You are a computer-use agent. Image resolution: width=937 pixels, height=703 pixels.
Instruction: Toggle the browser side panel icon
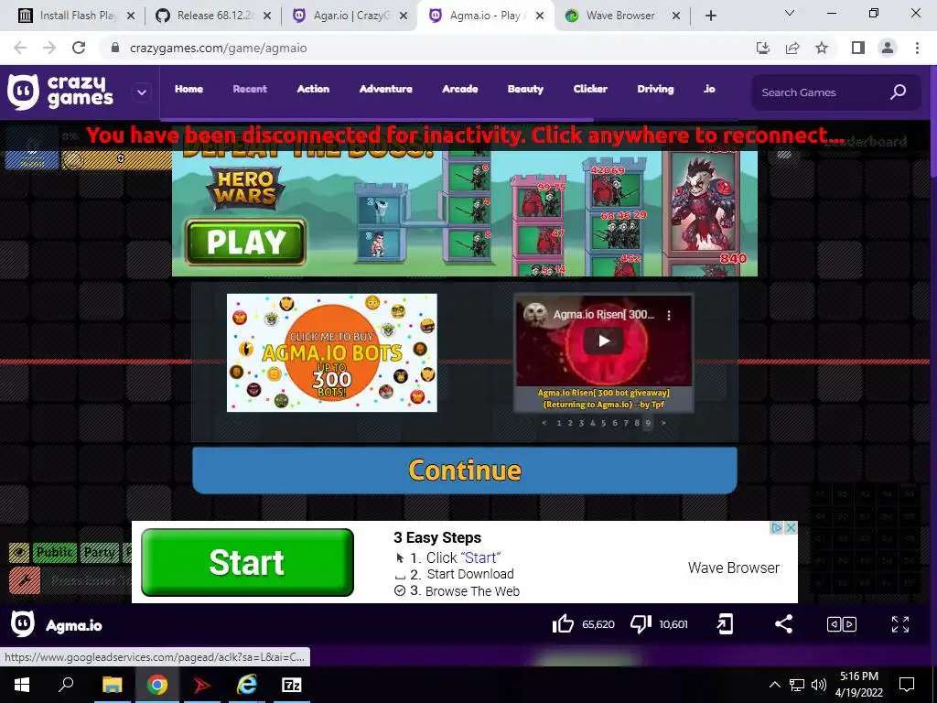point(858,48)
